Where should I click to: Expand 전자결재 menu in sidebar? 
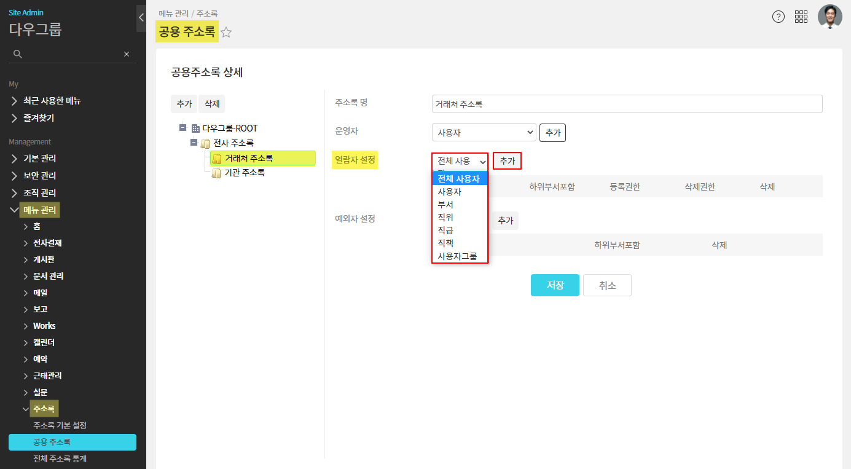tap(47, 243)
